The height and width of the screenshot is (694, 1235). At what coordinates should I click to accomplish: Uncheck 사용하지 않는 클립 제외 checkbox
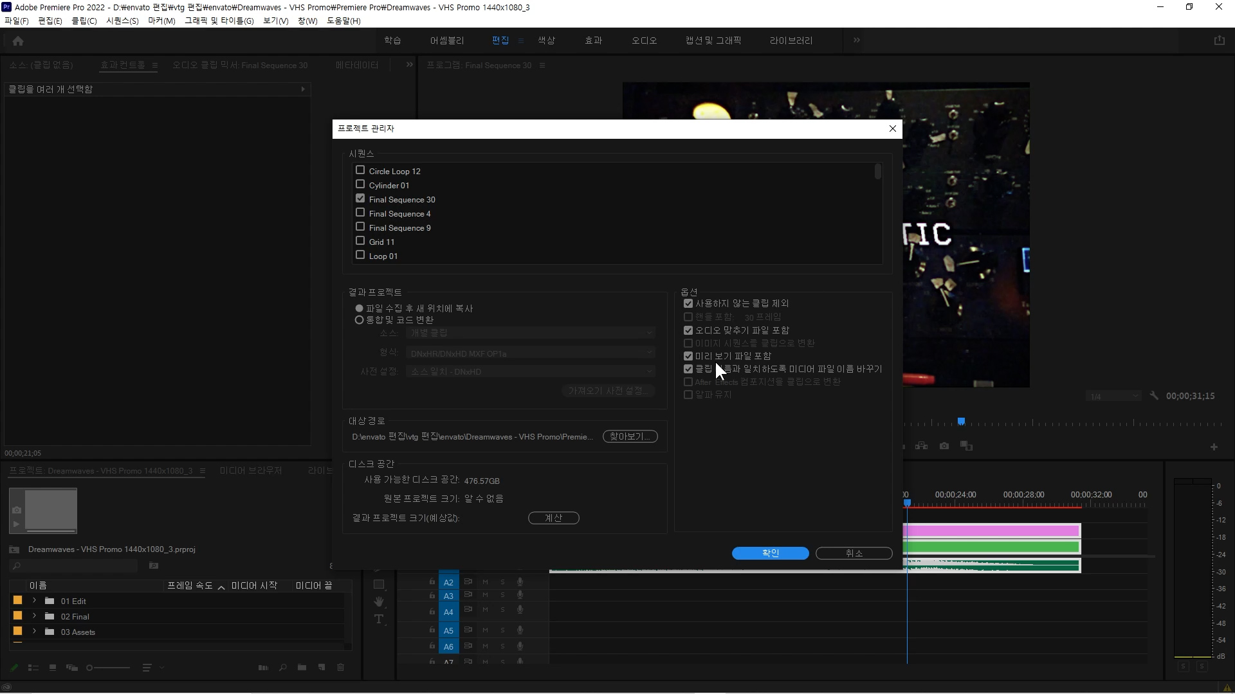(688, 303)
